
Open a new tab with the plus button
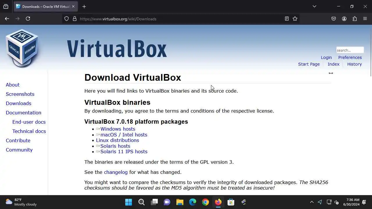click(84, 6)
